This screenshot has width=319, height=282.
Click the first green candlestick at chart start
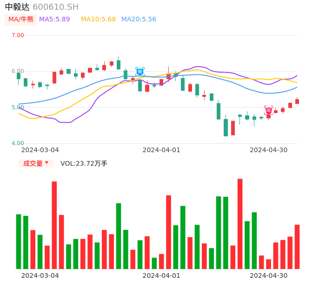(x=19, y=75)
